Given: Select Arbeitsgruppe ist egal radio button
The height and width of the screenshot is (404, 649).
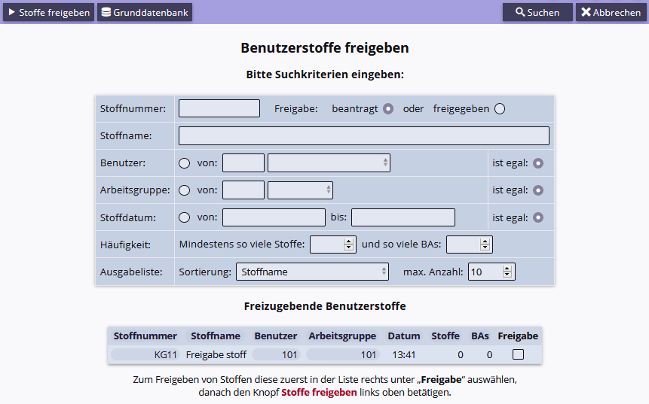Looking at the screenshot, I should coord(538,190).
